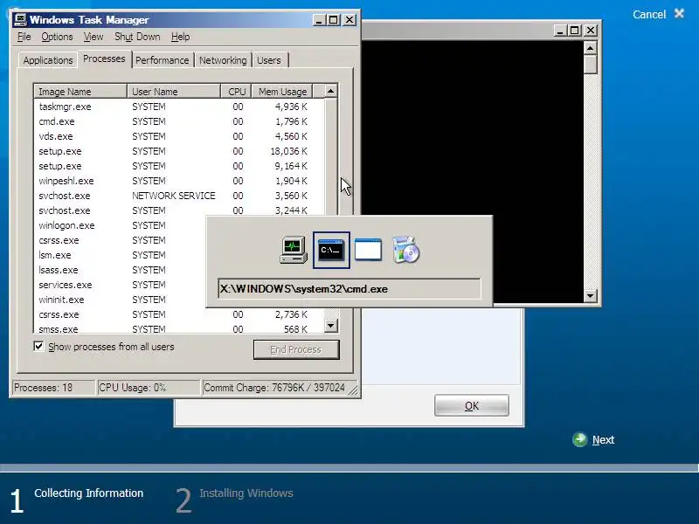
Task: Select the cmd.exe process row
Action: pyautogui.click(x=179, y=121)
